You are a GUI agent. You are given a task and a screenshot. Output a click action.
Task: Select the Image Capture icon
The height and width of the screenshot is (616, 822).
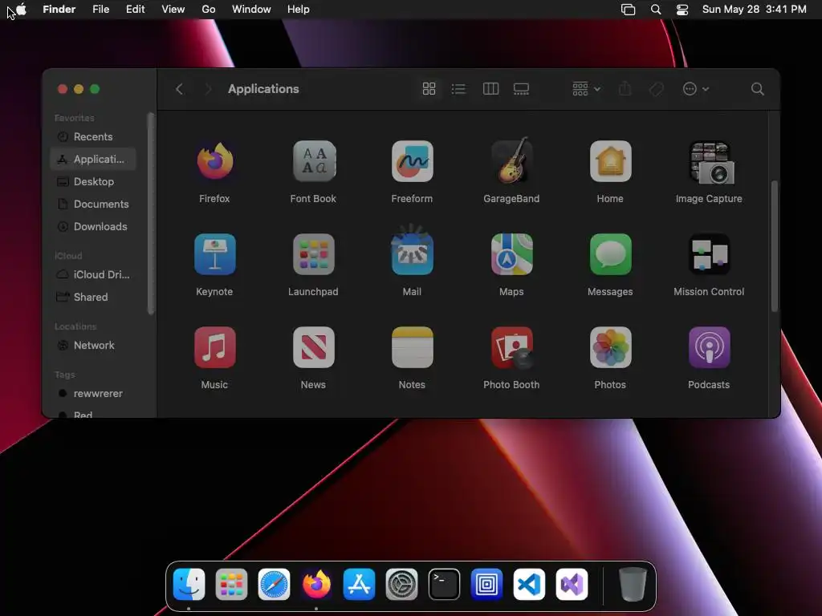(x=710, y=162)
